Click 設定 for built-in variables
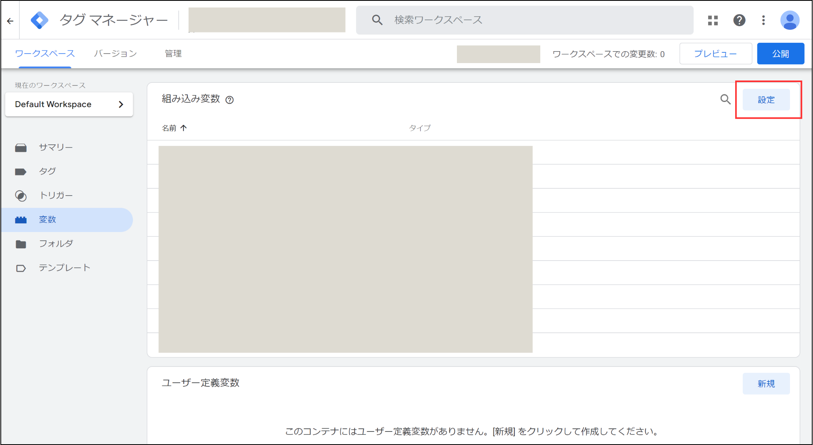 766,100
